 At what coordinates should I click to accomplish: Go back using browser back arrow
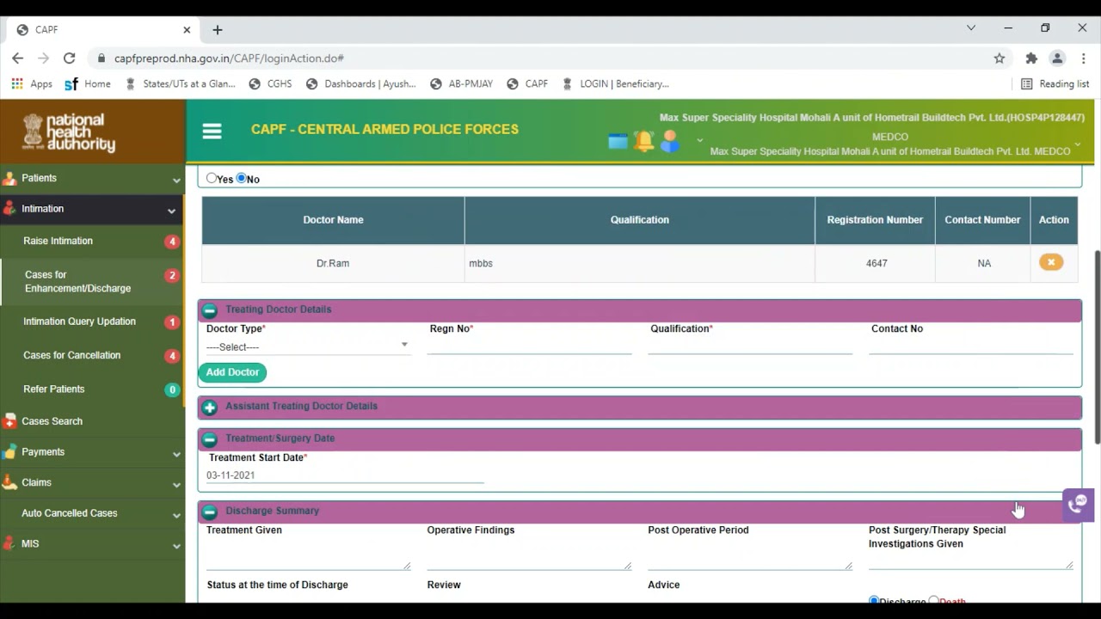pos(17,58)
